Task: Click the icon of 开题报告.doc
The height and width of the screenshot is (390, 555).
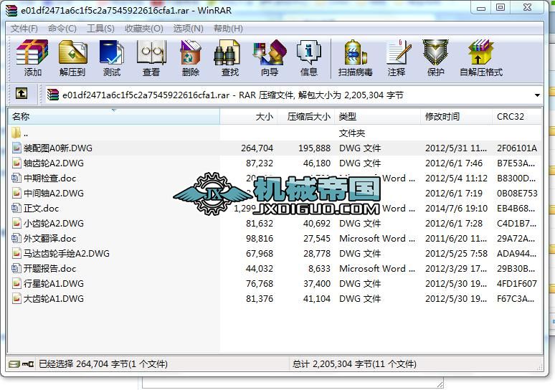Action: click(x=16, y=268)
